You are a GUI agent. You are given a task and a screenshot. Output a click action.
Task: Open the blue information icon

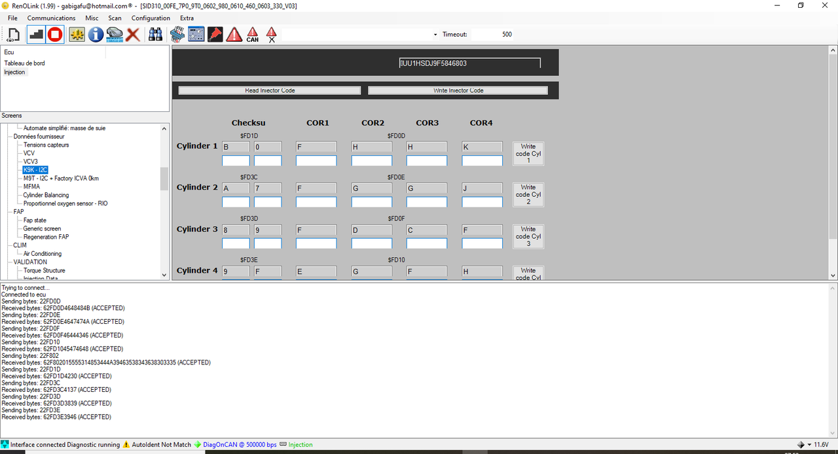click(x=96, y=34)
